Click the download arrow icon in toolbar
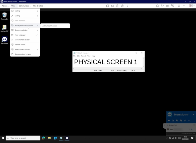The width and height of the screenshot is (196, 143). click(127, 6)
